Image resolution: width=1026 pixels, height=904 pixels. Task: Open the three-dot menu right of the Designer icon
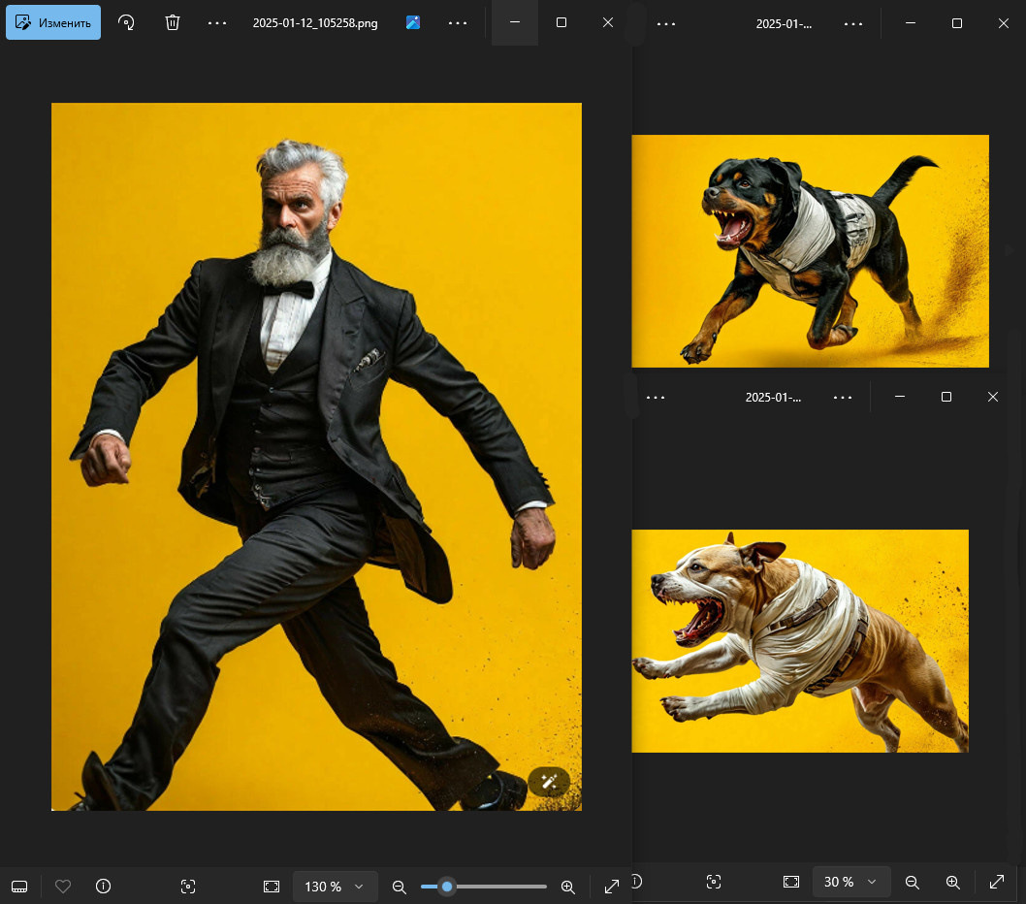point(458,22)
